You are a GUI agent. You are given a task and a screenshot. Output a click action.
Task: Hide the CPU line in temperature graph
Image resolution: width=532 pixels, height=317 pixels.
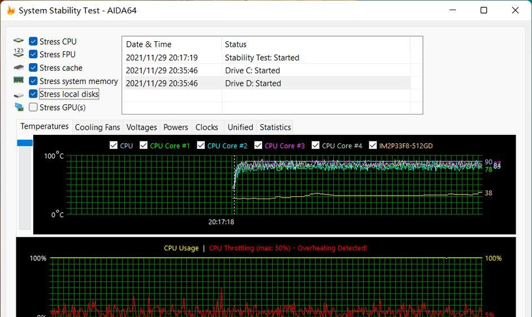tap(114, 145)
